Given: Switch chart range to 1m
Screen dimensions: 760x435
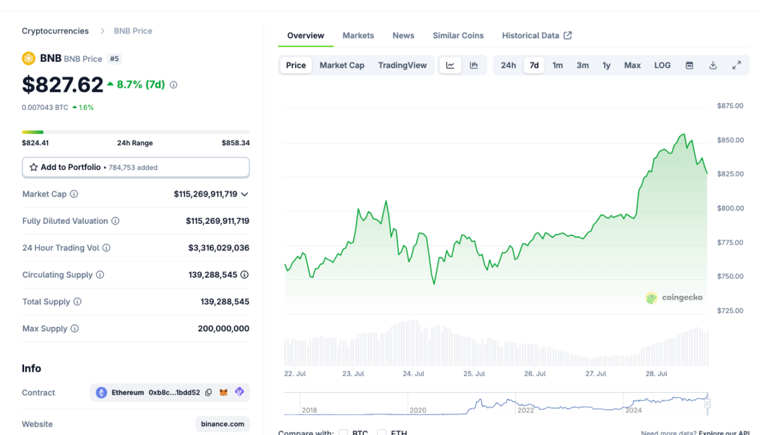Looking at the screenshot, I should [557, 65].
